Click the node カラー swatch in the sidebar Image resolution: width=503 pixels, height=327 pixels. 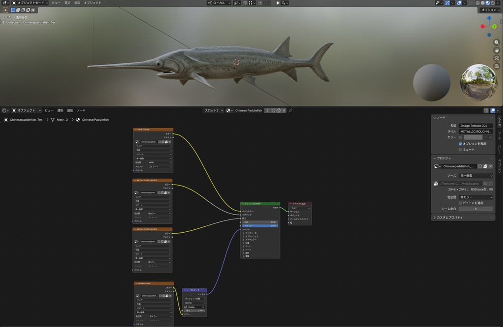473,137
